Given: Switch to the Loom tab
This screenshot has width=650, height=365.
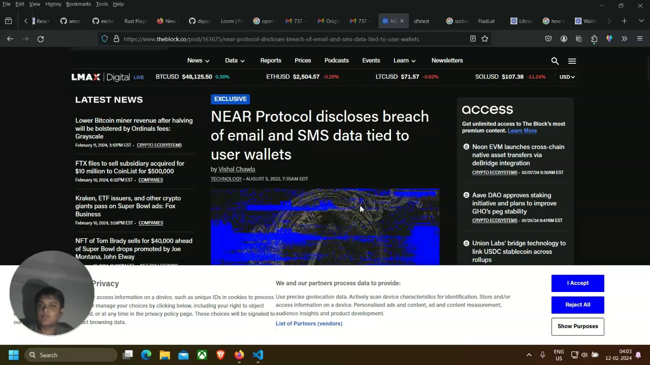Looking at the screenshot, I should coord(232,21).
